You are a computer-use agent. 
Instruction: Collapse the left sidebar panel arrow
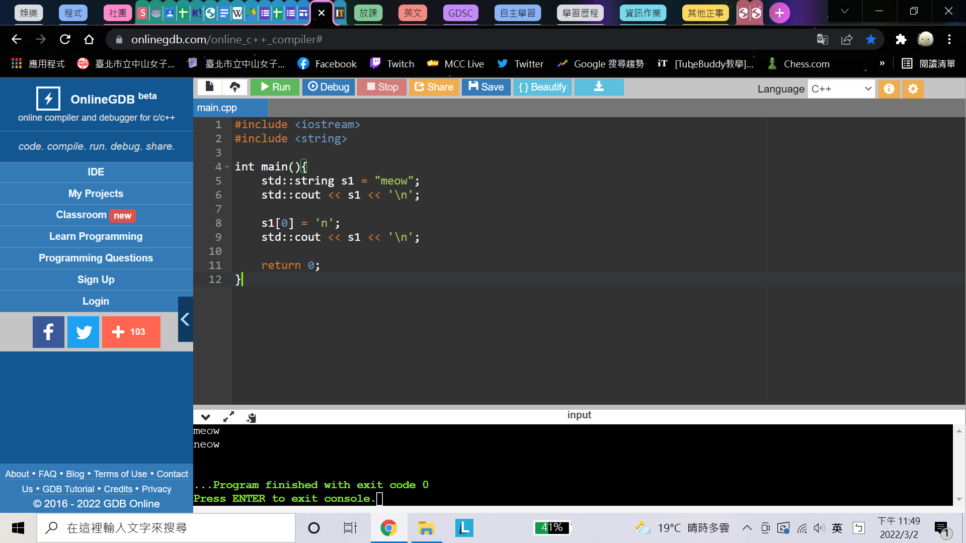pos(185,319)
